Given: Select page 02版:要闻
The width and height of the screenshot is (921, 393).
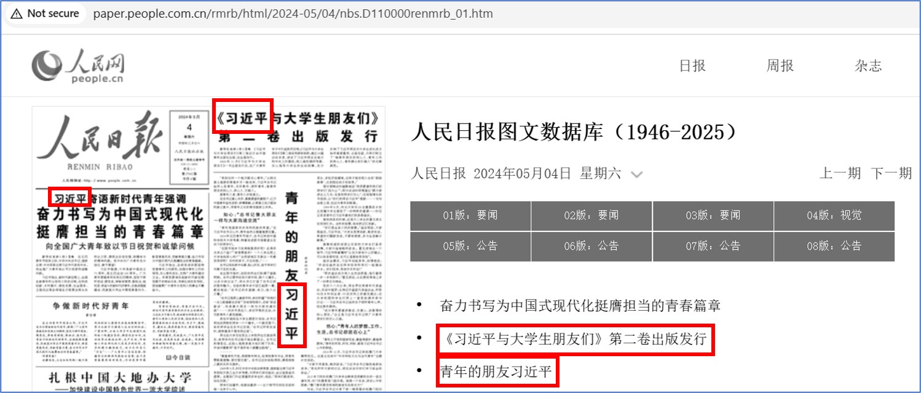Looking at the screenshot, I should [x=591, y=216].
